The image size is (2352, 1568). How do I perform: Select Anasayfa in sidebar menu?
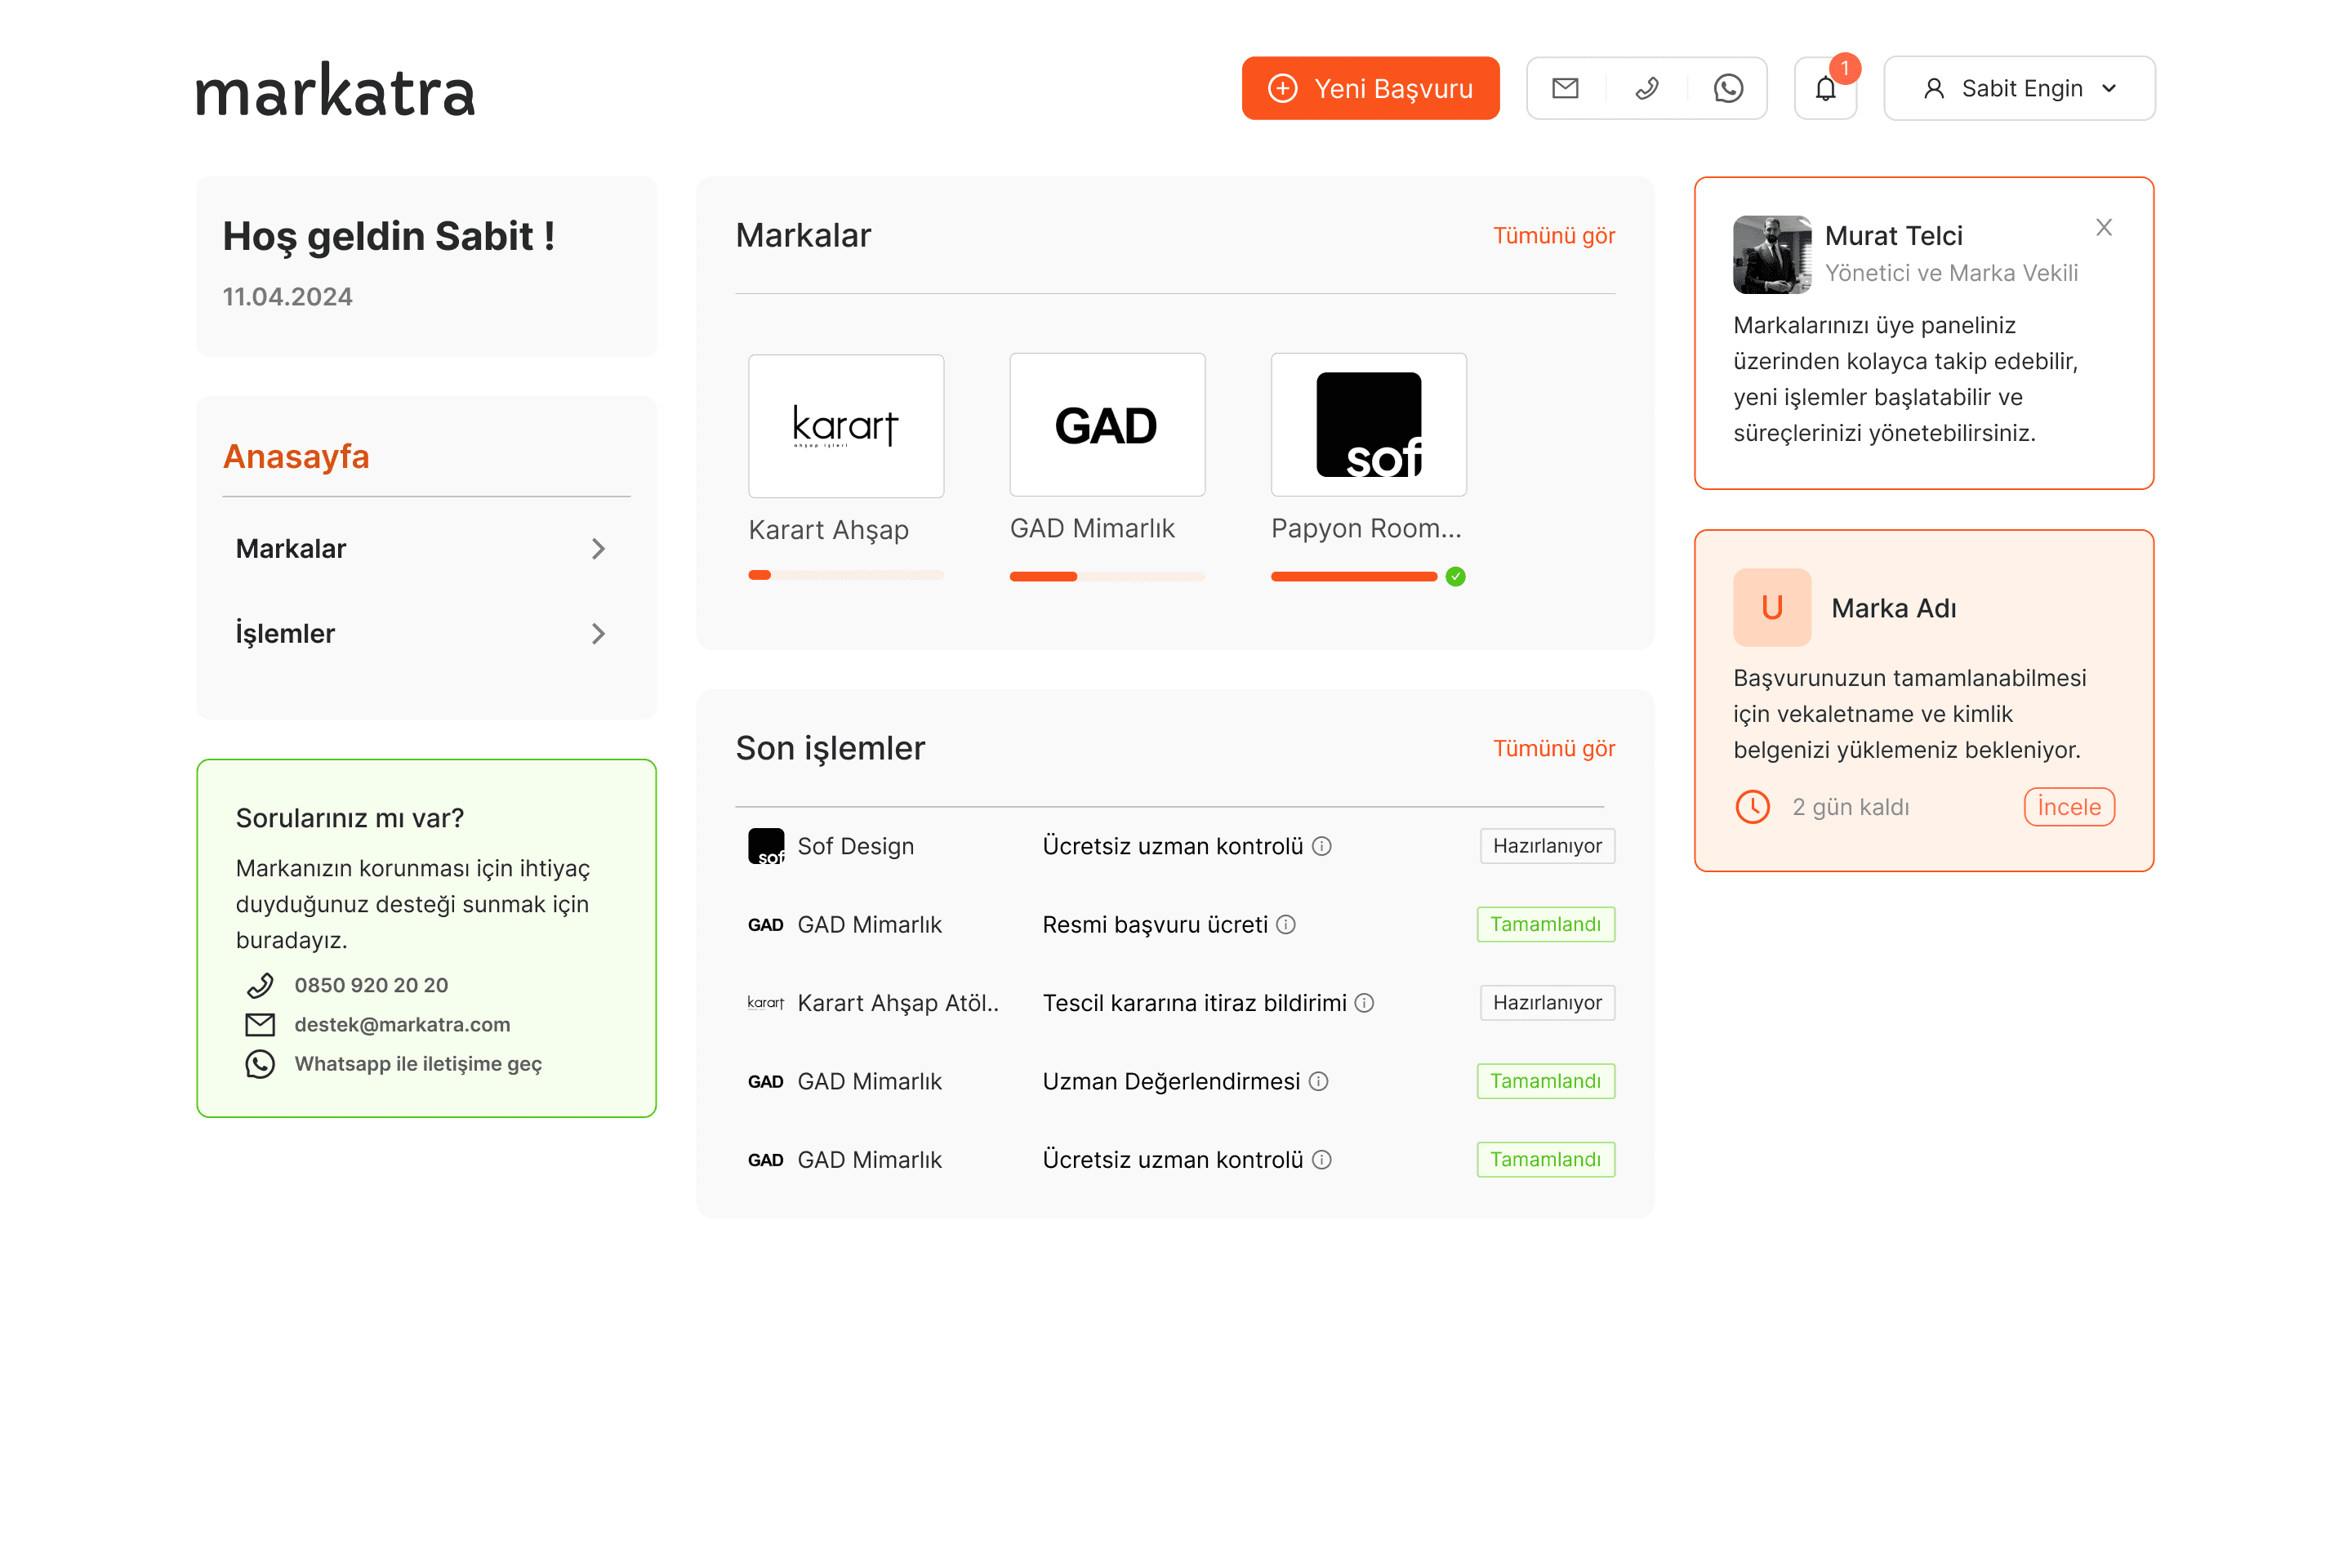(x=296, y=456)
